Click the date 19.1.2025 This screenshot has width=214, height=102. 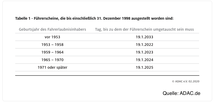click(x=145, y=67)
